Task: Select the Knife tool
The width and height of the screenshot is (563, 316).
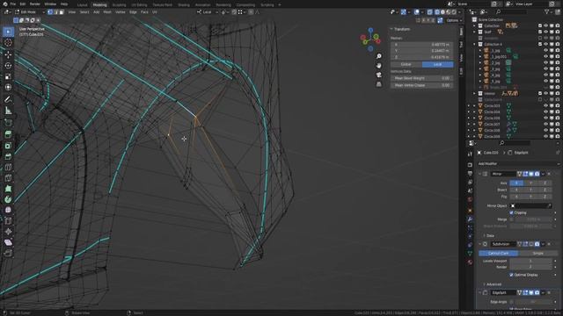Action: [x=8, y=177]
